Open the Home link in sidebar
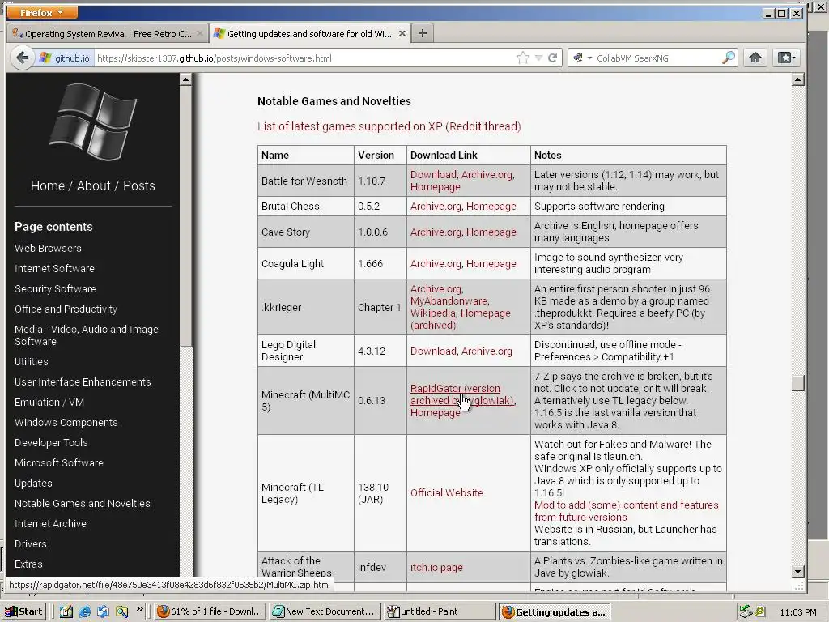The image size is (829, 622). pyautogui.click(x=48, y=185)
